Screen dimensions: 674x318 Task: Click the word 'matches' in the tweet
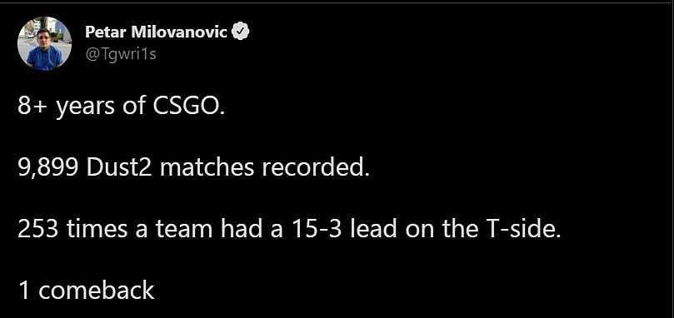(207, 167)
